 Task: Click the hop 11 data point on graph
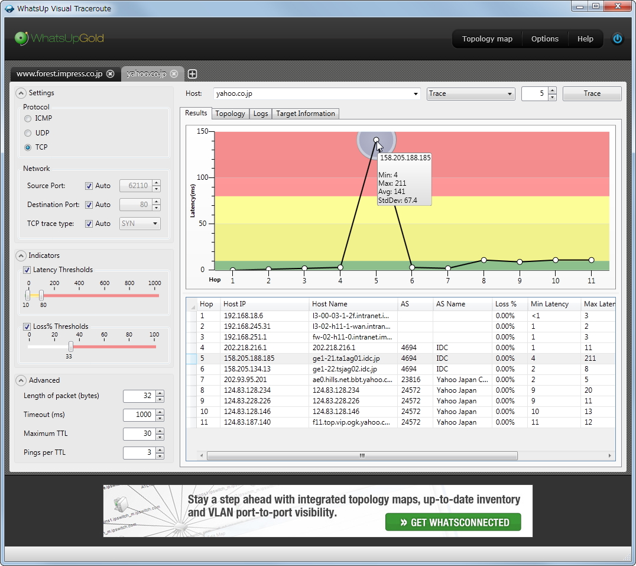(x=592, y=260)
